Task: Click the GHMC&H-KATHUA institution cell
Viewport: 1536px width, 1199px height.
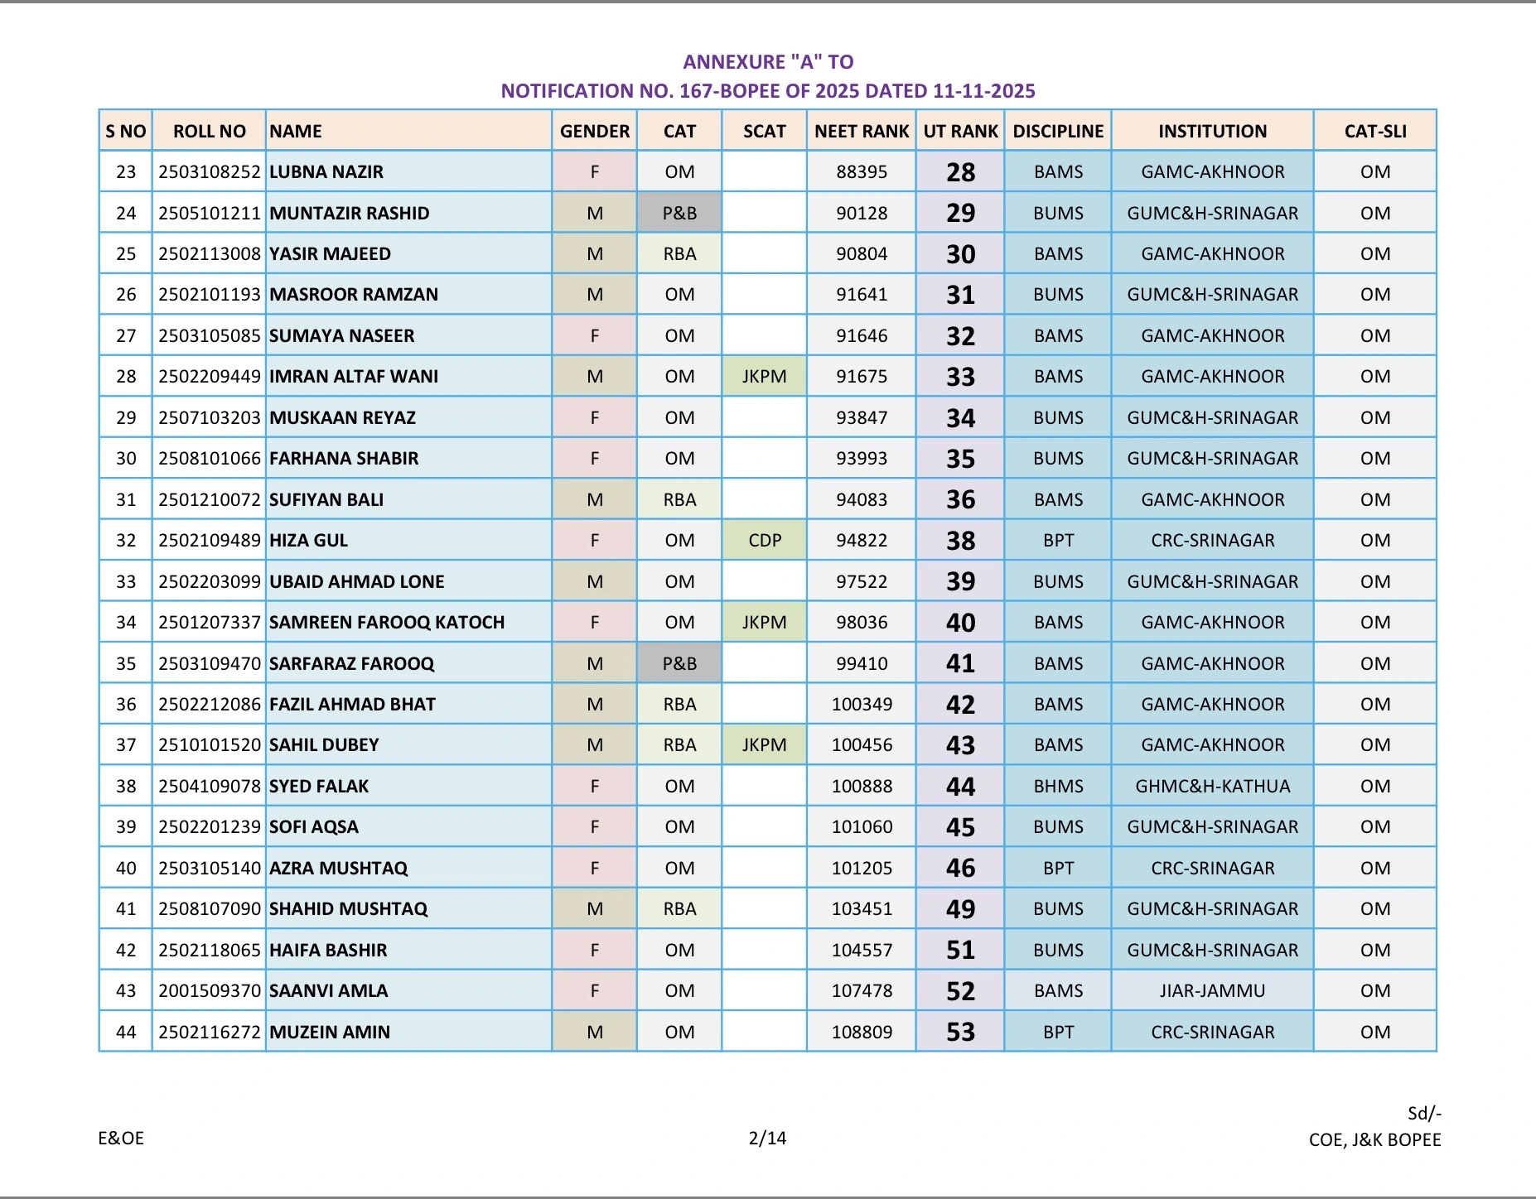Action: tap(1212, 786)
